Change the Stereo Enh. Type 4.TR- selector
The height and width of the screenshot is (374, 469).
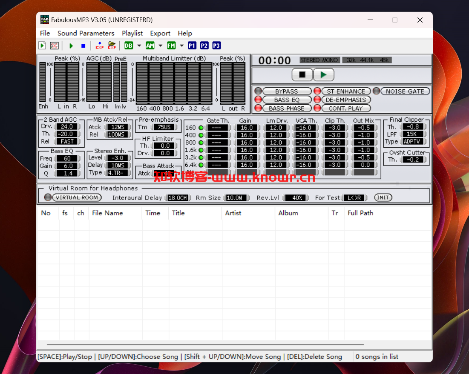118,173
